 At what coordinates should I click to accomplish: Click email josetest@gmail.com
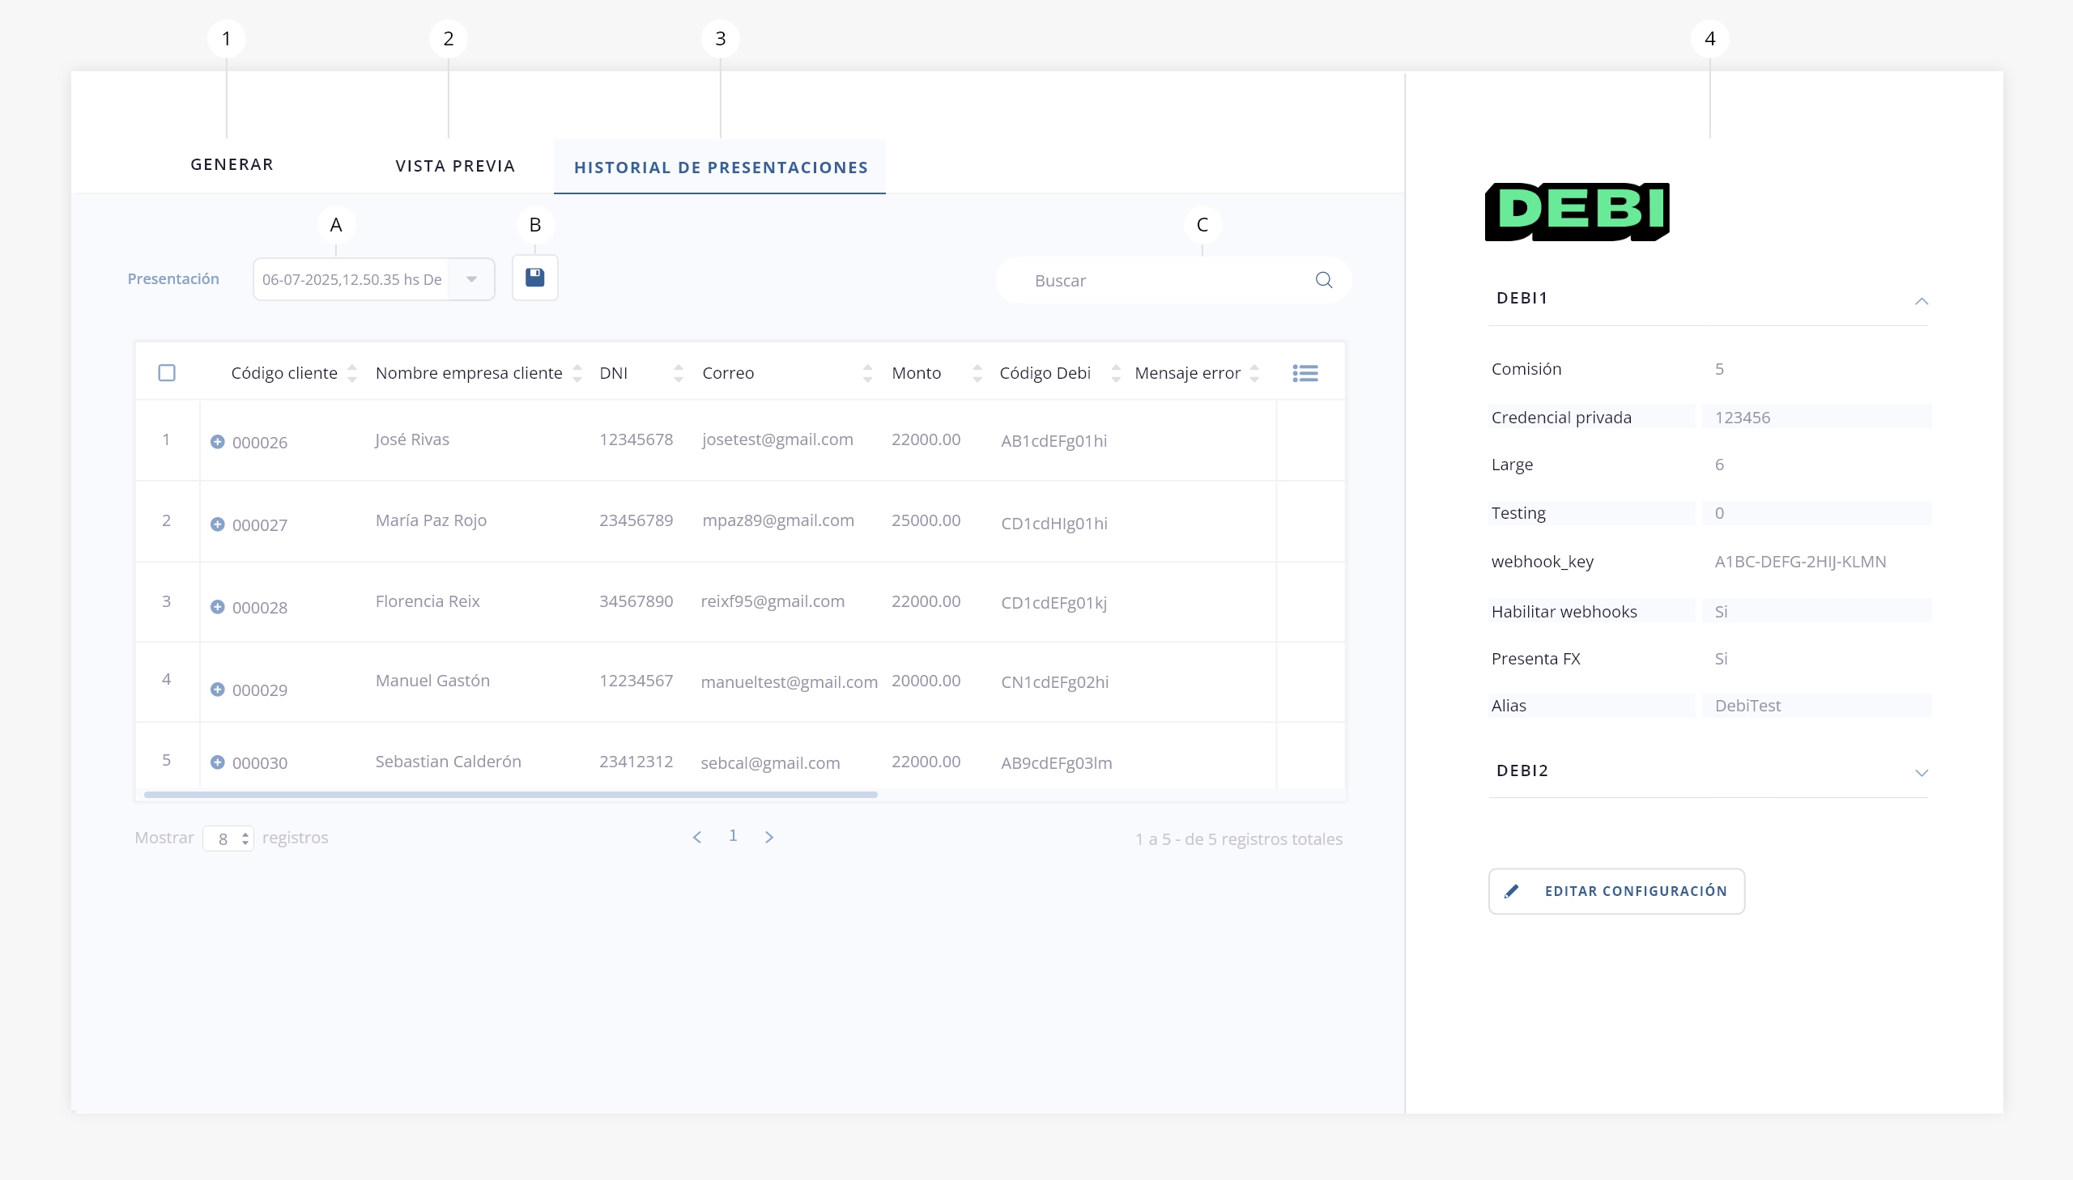(x=777, y=439)
